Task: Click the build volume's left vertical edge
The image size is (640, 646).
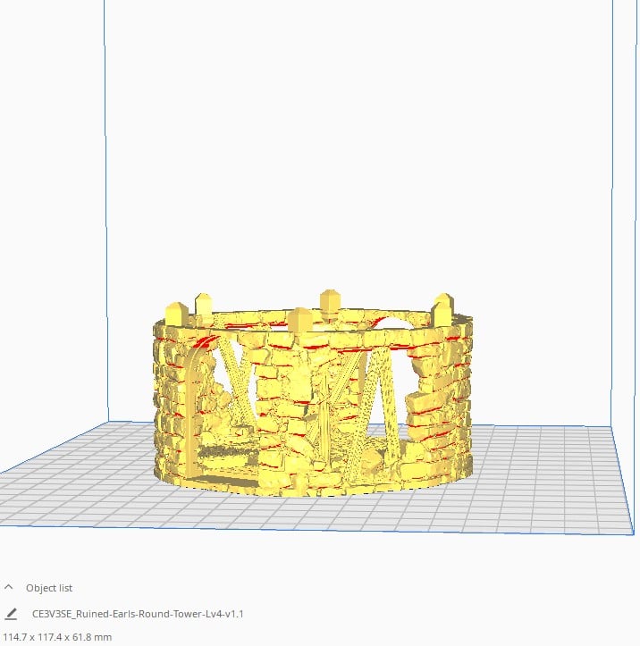Action: click(x=106, y=223)
